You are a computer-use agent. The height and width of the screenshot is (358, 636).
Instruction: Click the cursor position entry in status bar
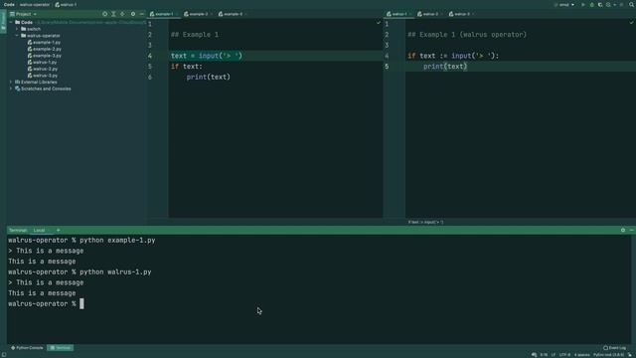point(544,355)
